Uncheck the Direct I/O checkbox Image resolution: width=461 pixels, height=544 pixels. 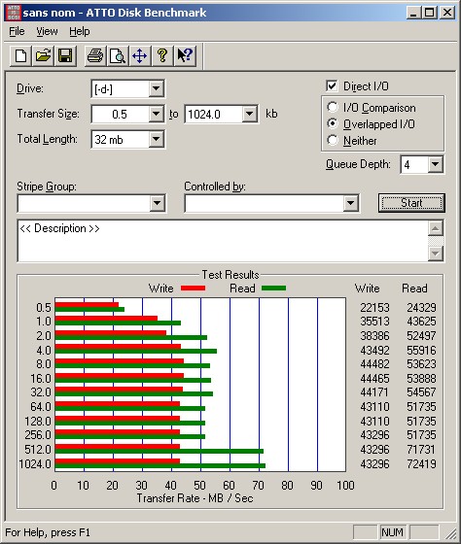click(x=332, y=85)
